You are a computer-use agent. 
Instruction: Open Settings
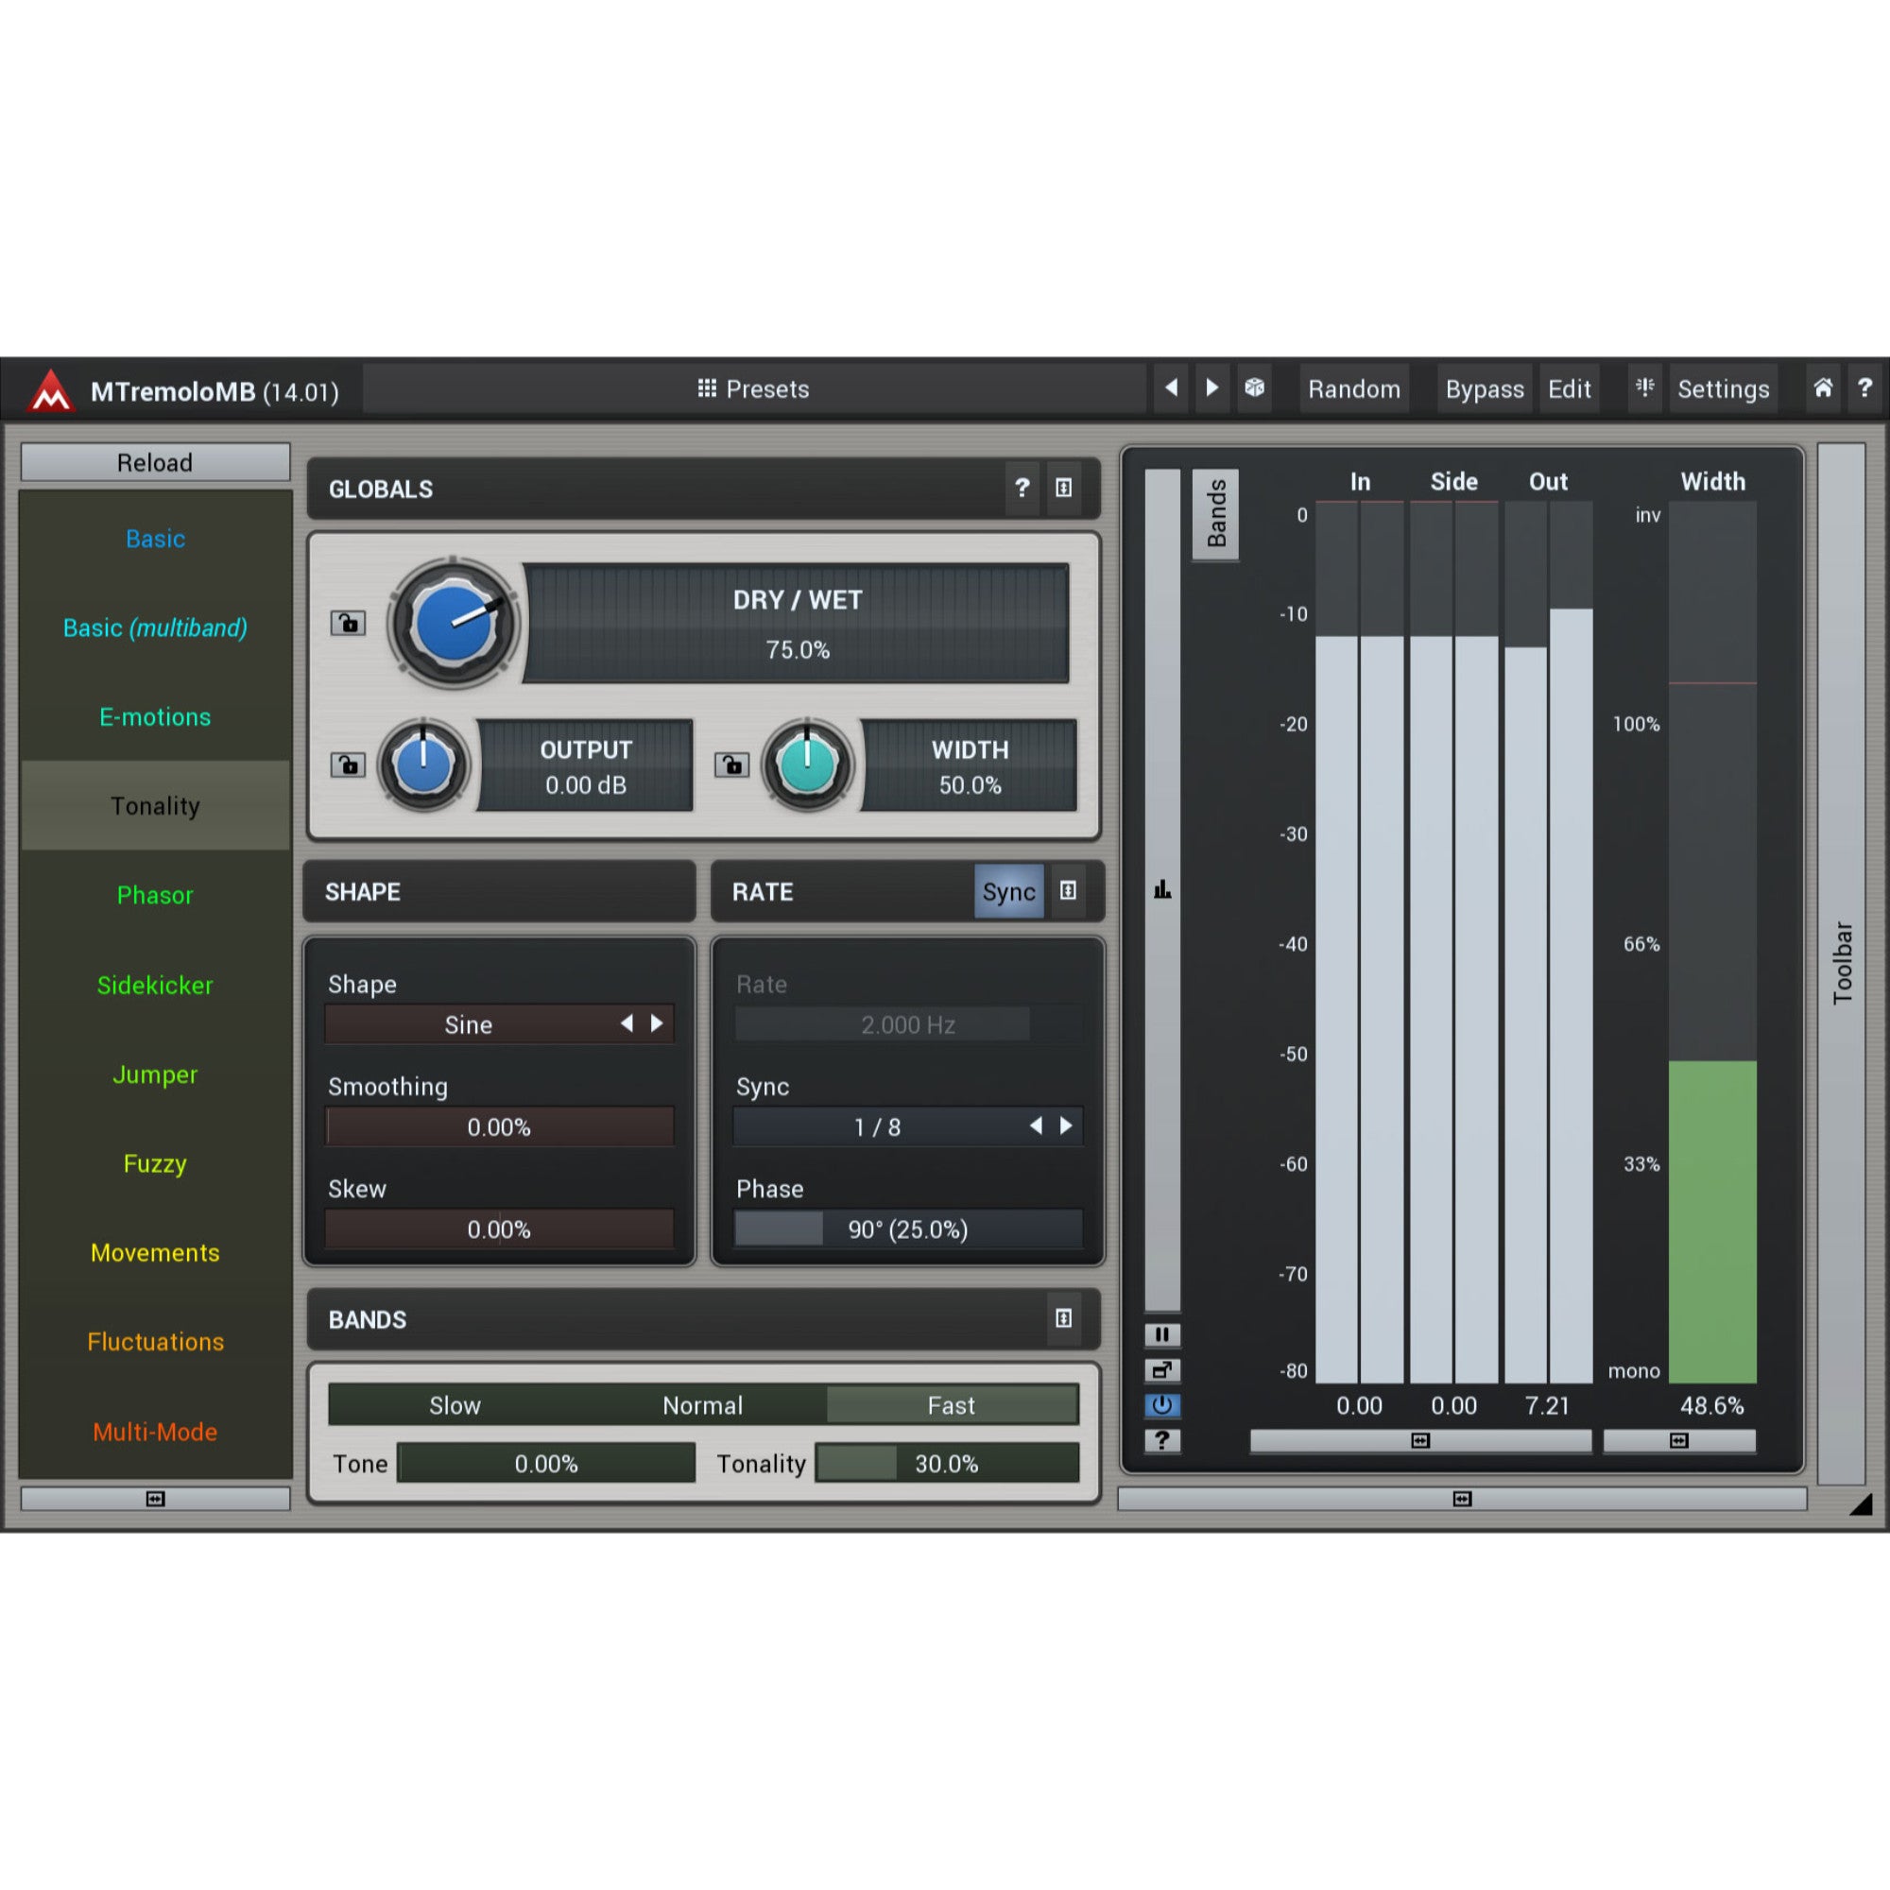tap(1723, 388)
